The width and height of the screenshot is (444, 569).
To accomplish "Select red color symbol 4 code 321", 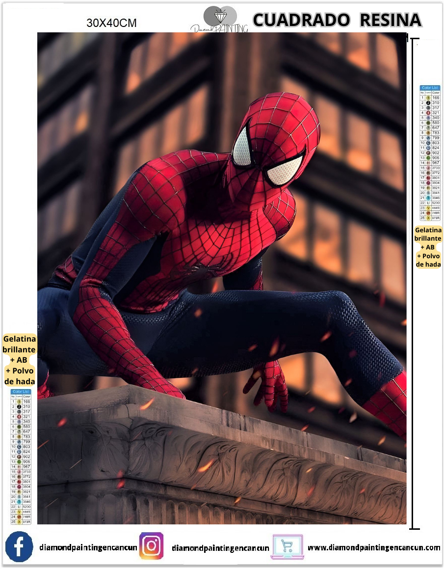I will 428,112.
